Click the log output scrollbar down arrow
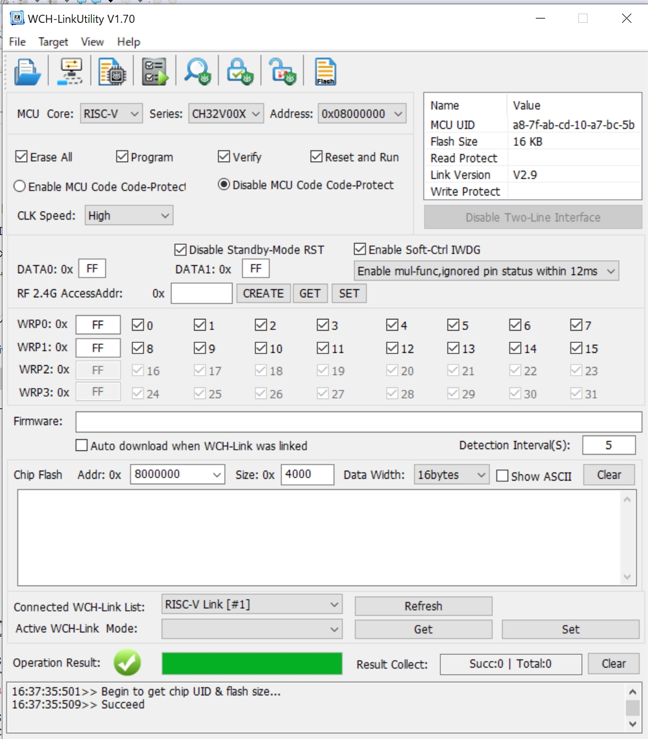The width and height of the screenshot is (648, 739). coord(633,724)
